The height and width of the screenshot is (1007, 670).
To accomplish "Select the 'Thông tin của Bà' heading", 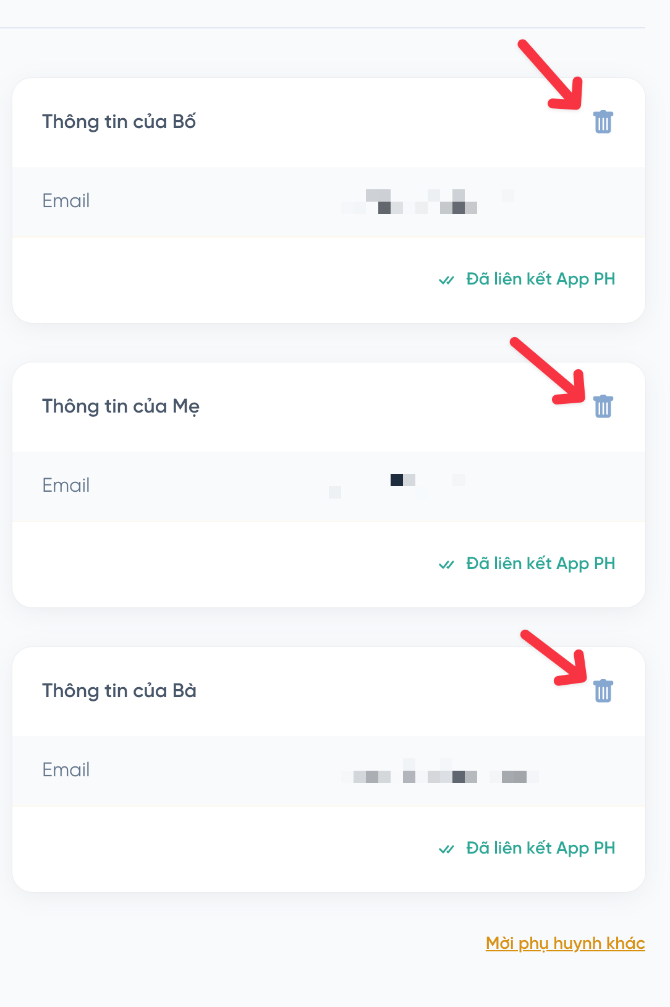I will (119, 691).
